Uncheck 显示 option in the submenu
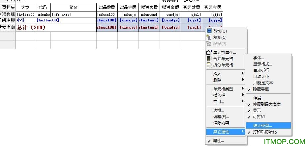The height and width of the screenshot is (150, 307). [268, 110]
